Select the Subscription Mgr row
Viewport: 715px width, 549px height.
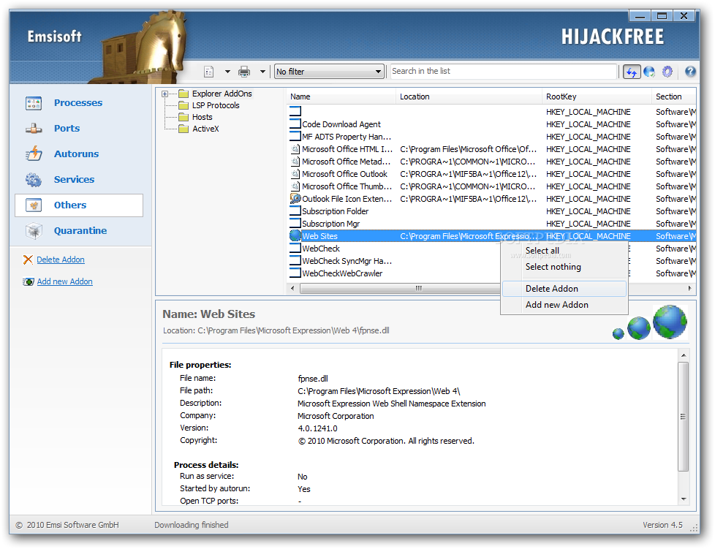[x=491, y=224]
